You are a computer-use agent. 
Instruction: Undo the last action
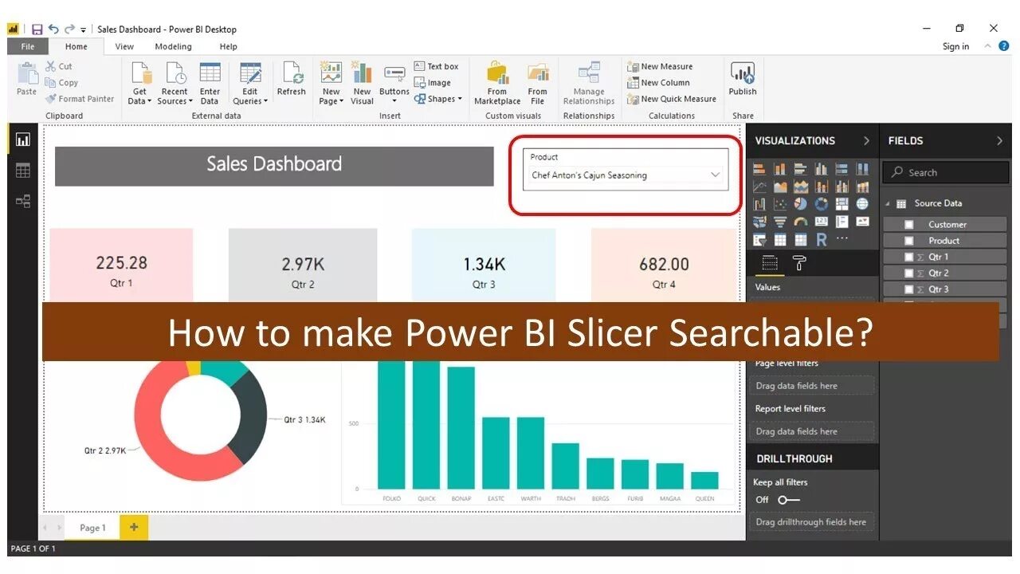coord(53,29)
